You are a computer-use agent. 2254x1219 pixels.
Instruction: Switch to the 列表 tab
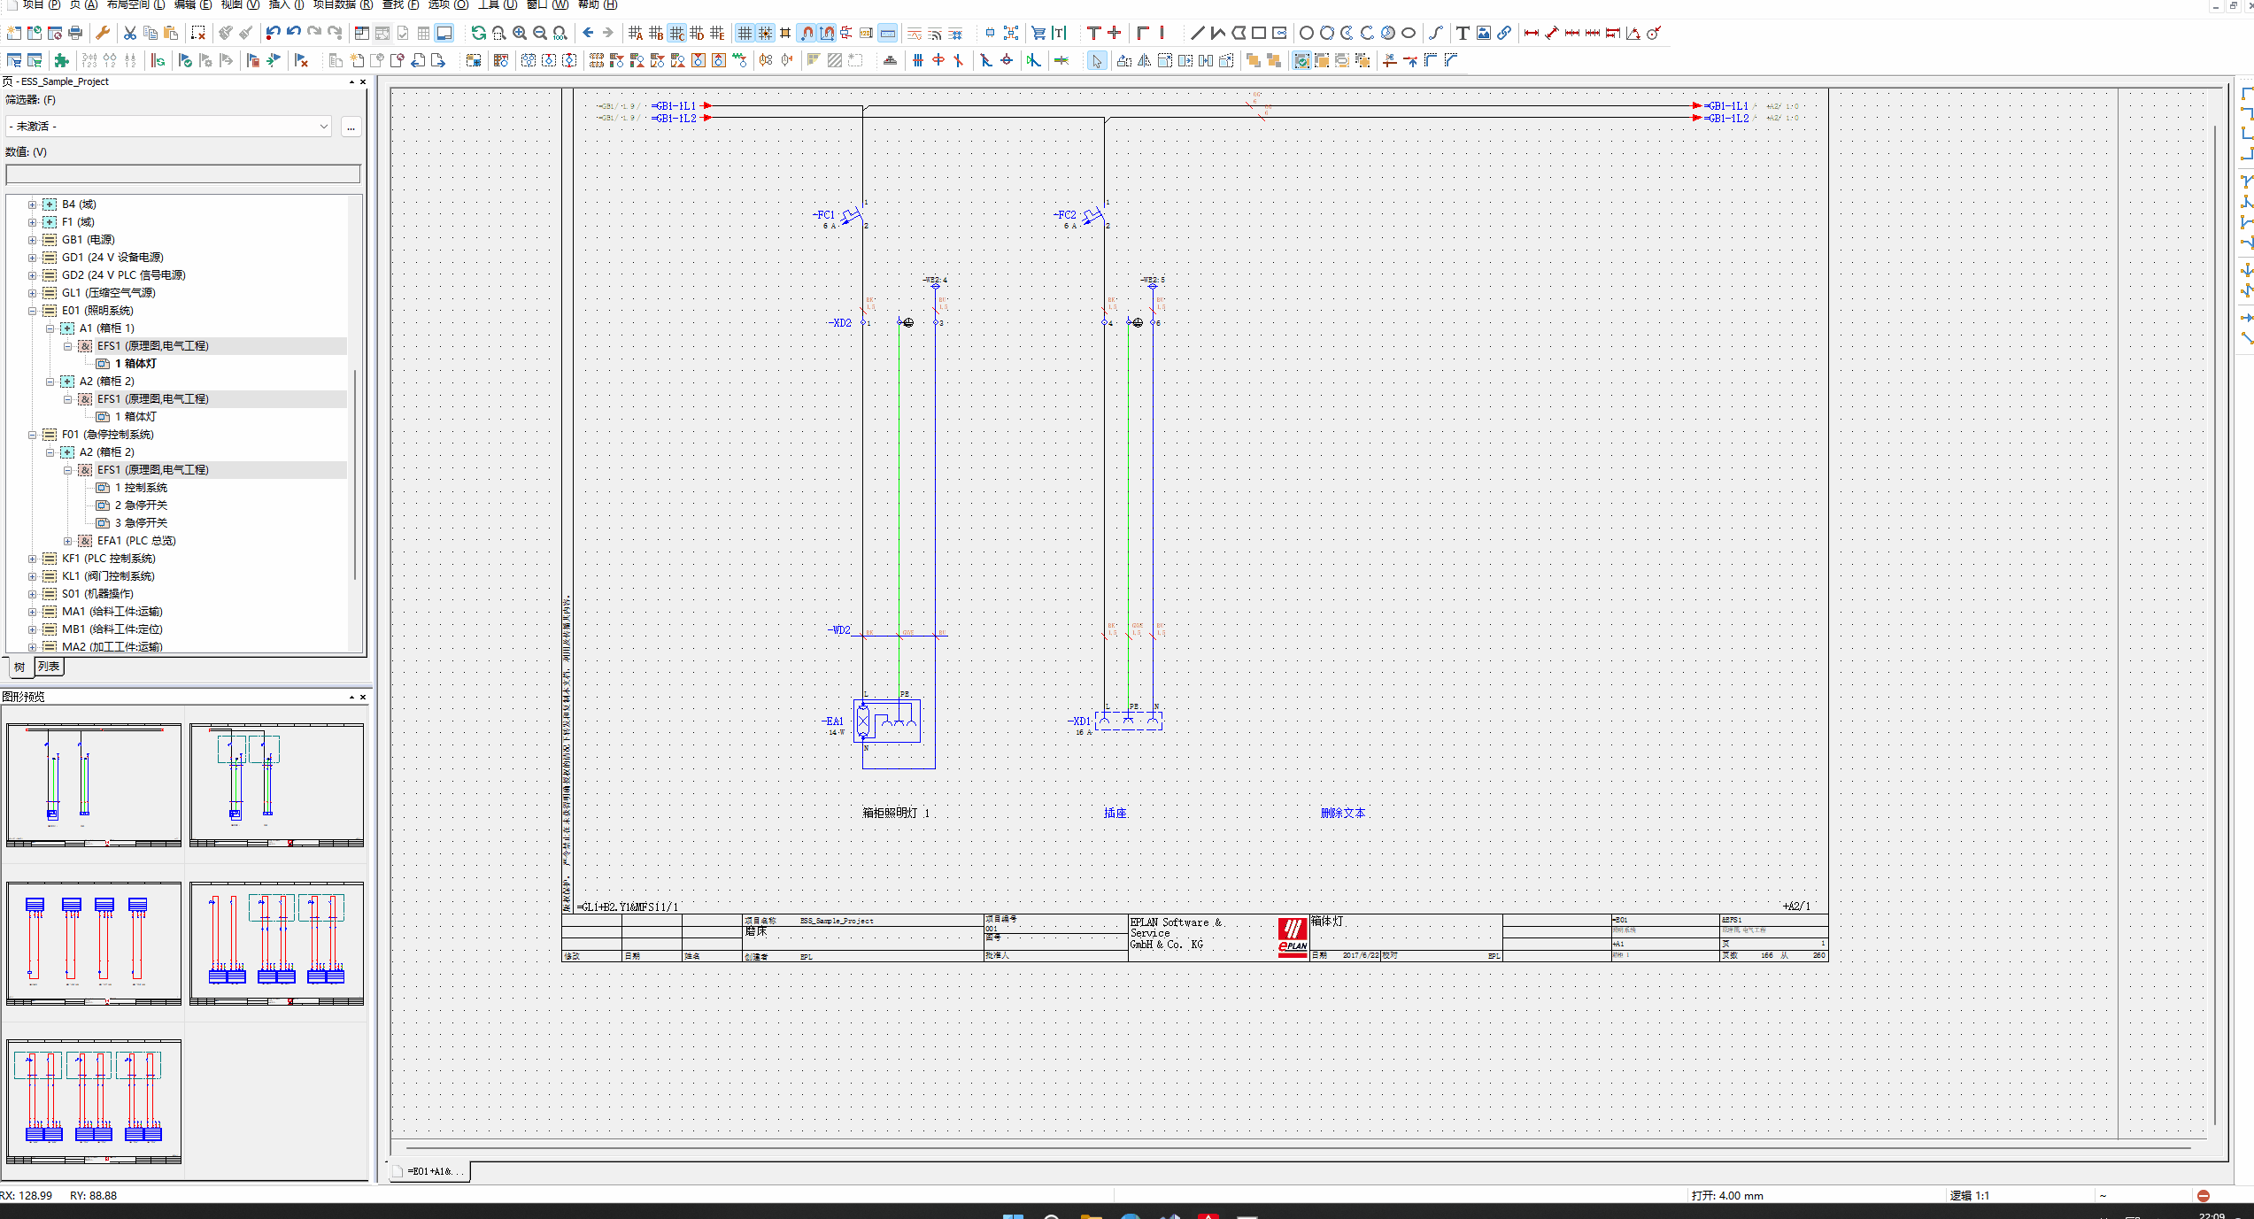49,667
